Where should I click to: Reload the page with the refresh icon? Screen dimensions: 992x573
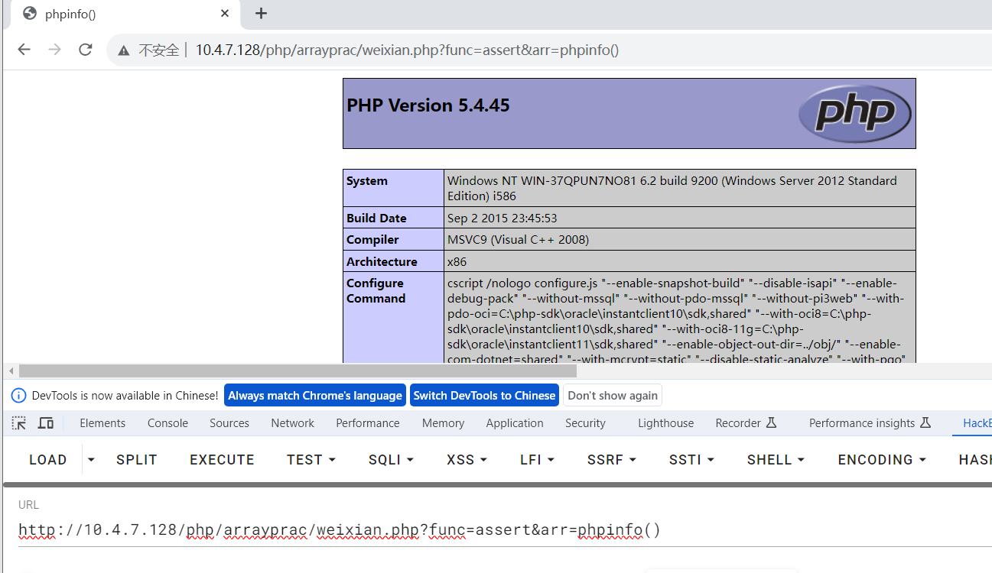tap(85, 50)
